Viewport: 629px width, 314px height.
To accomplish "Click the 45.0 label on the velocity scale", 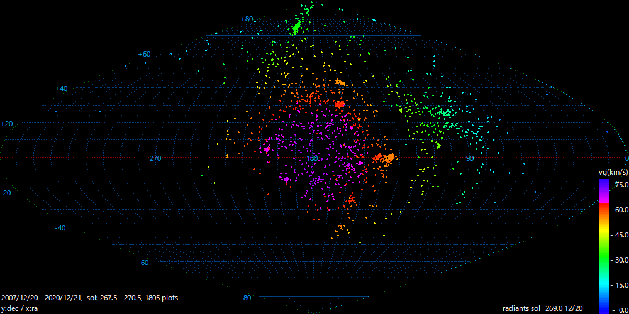I will tap(621, 235).
